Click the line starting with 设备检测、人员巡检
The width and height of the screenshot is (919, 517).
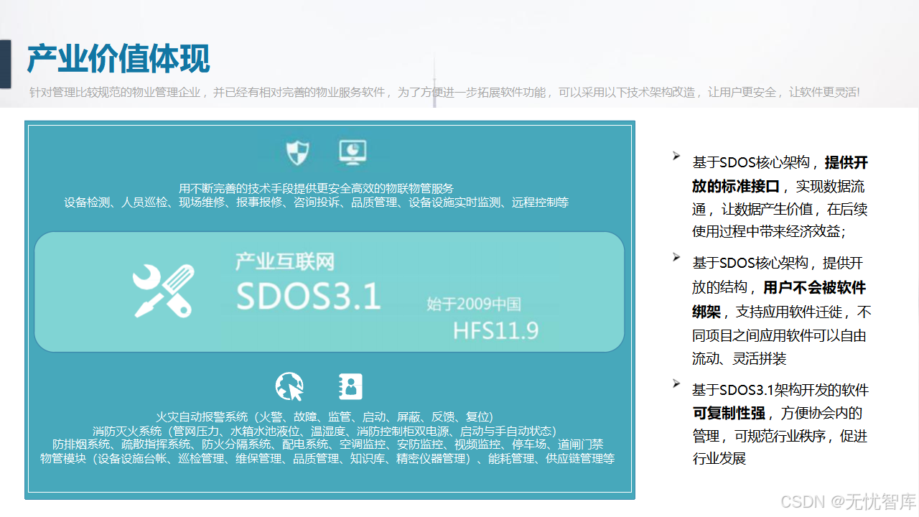tap(317, 202)
